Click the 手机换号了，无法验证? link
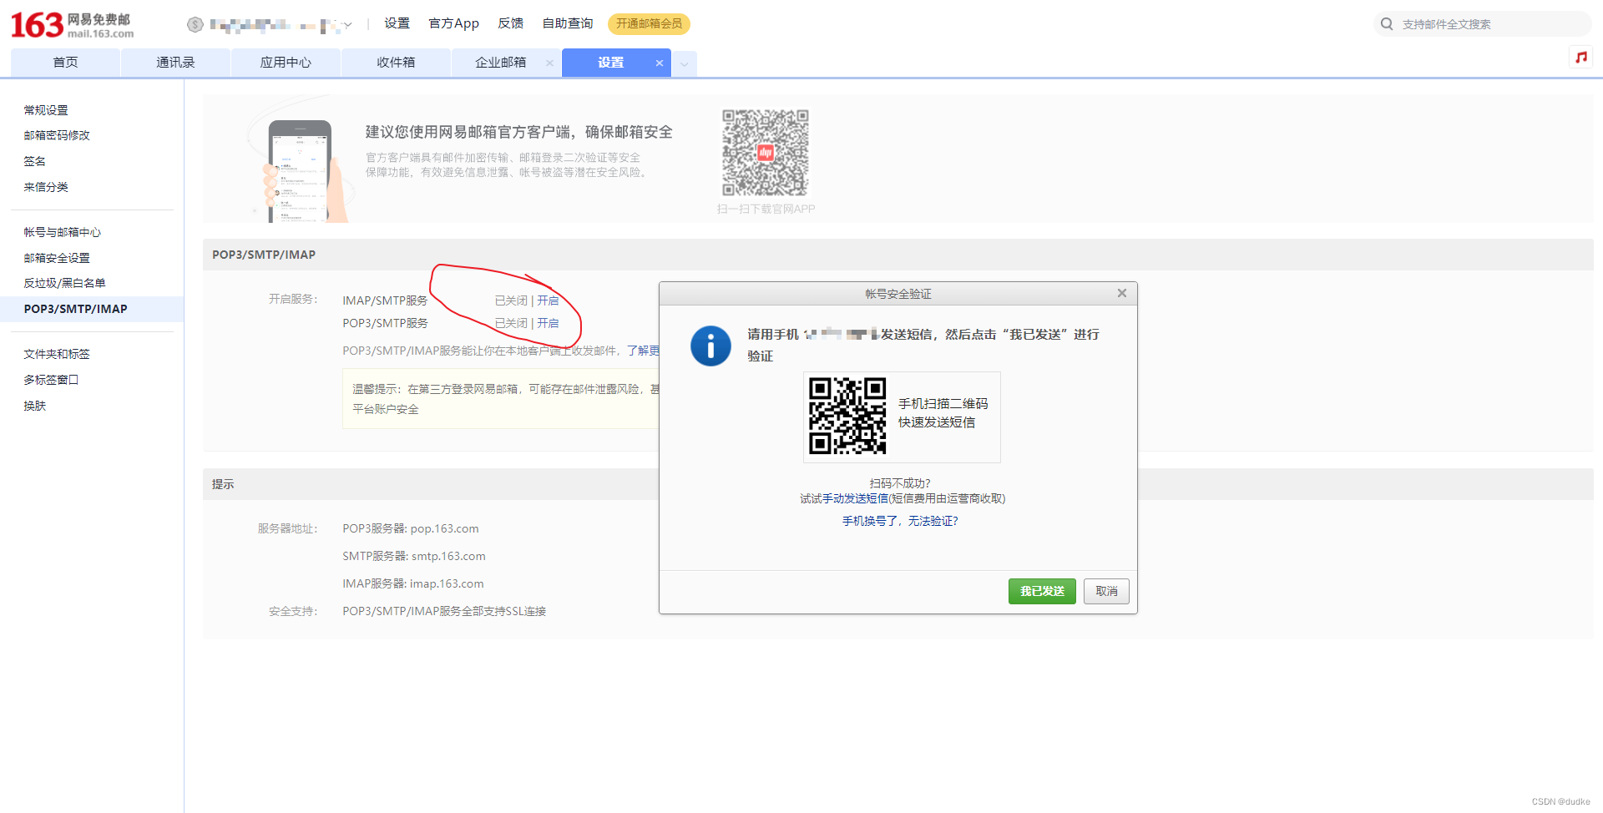 [900, 521]
